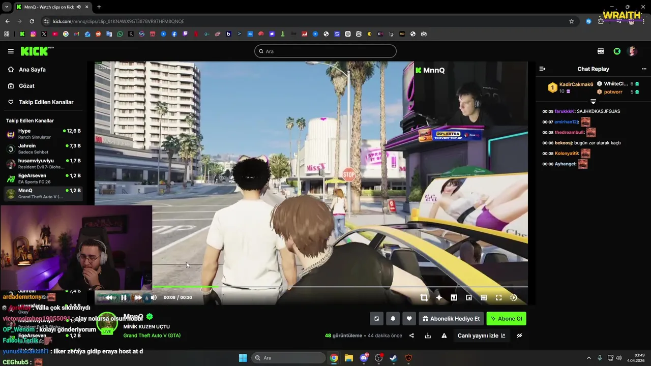Click bekoosj username in chat
The width and height of the screenshot is (651, 366).
[563, 143]
